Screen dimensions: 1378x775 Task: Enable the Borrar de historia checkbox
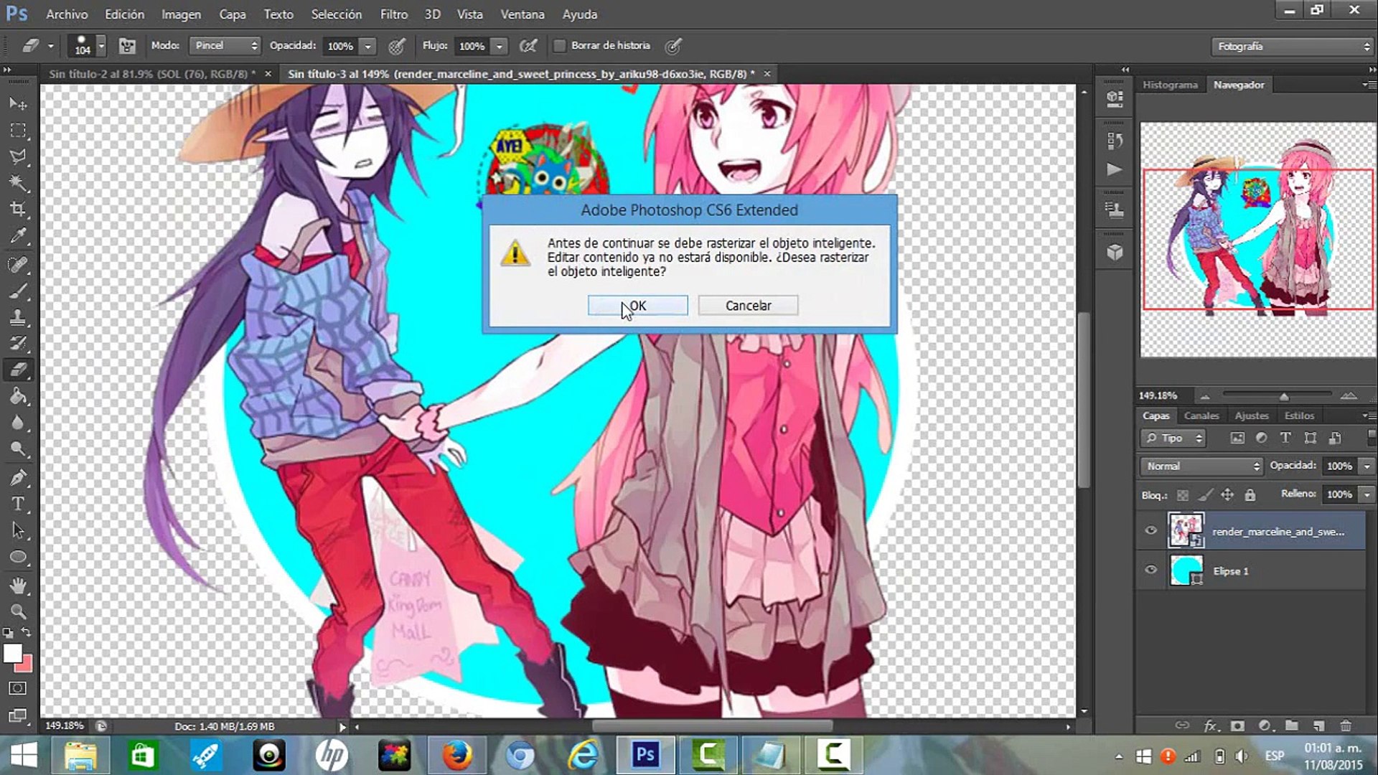pyautogui.click(x=560, y=46)
